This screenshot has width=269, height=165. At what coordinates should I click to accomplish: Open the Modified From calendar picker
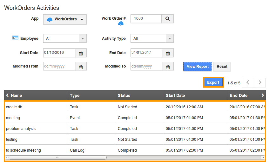point(81,67)
